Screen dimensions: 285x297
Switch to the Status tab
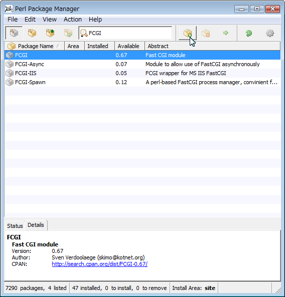coord(15,226)
